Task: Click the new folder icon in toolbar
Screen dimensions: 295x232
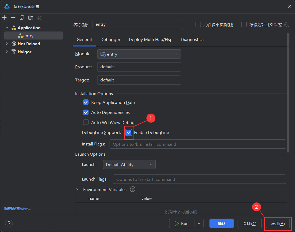Action: click(x=31, y=18)
